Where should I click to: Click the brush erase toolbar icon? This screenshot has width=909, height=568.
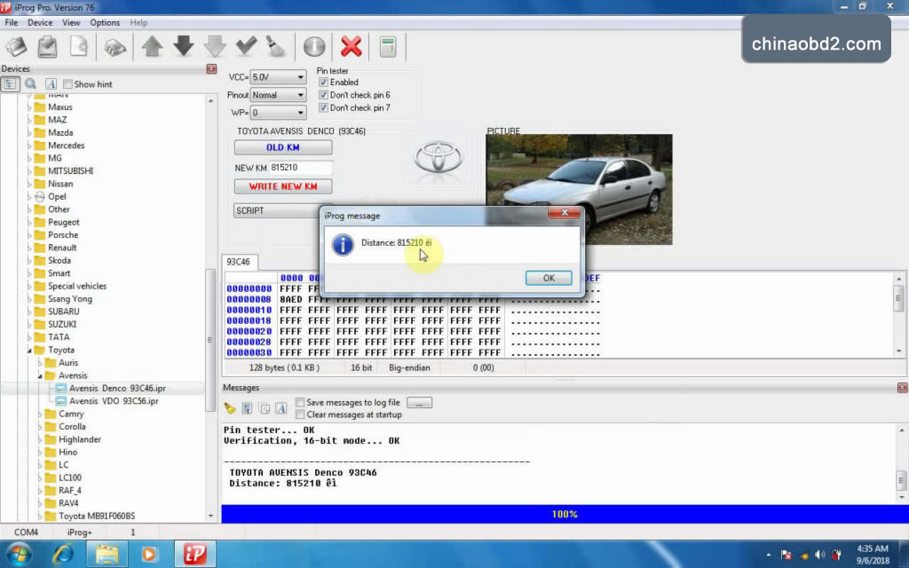(x=277, y=47)
